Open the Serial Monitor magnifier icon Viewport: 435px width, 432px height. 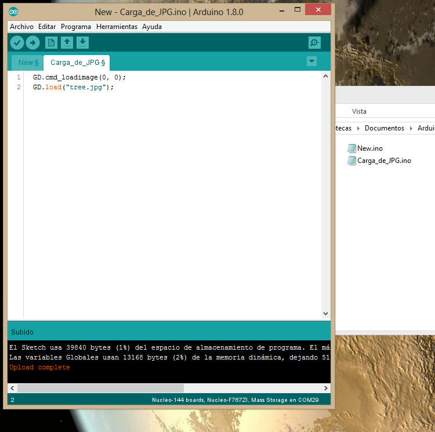[314, 43]
